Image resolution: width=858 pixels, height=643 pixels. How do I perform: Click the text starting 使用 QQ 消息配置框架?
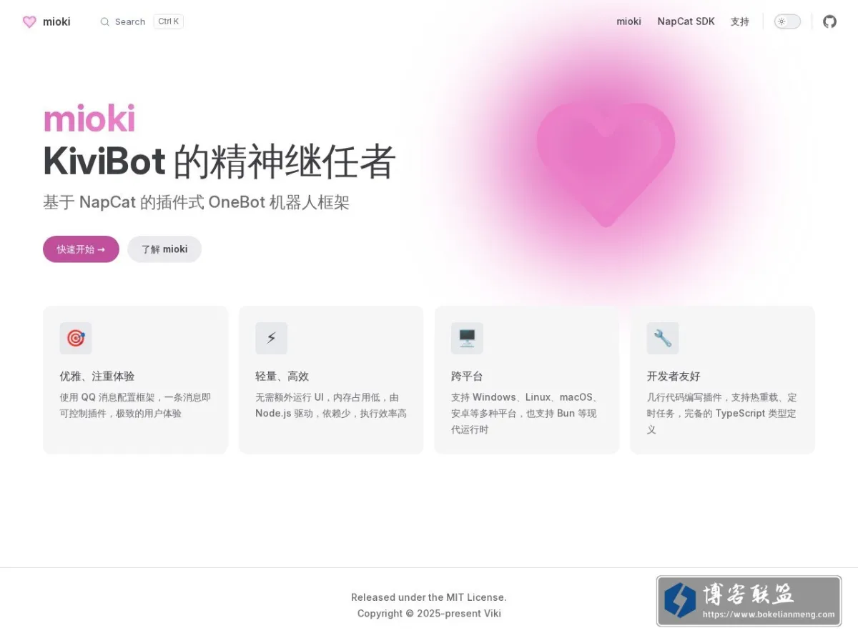[135, 405]
